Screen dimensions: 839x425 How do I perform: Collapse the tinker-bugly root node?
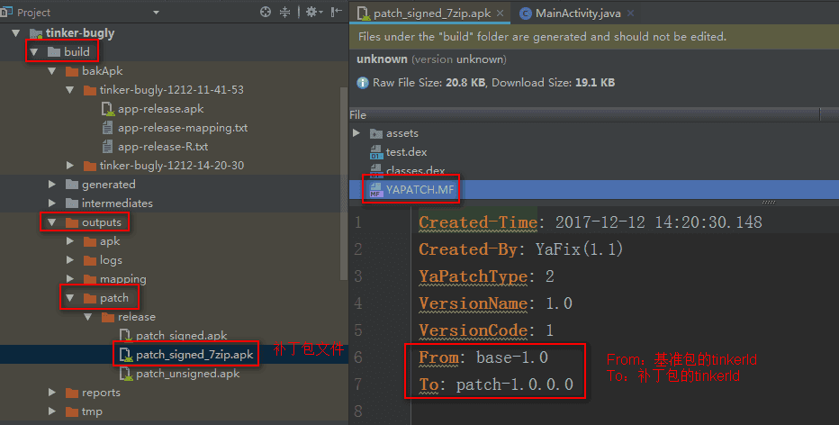pos(16,33)
